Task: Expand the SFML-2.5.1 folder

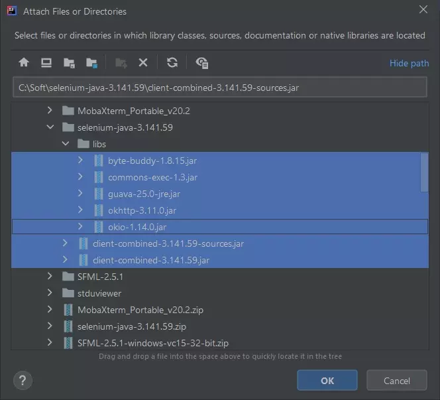Action: pos(50,276)
